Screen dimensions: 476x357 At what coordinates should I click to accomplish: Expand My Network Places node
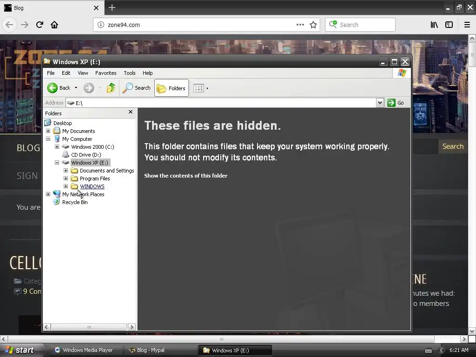tap(48, 194)
